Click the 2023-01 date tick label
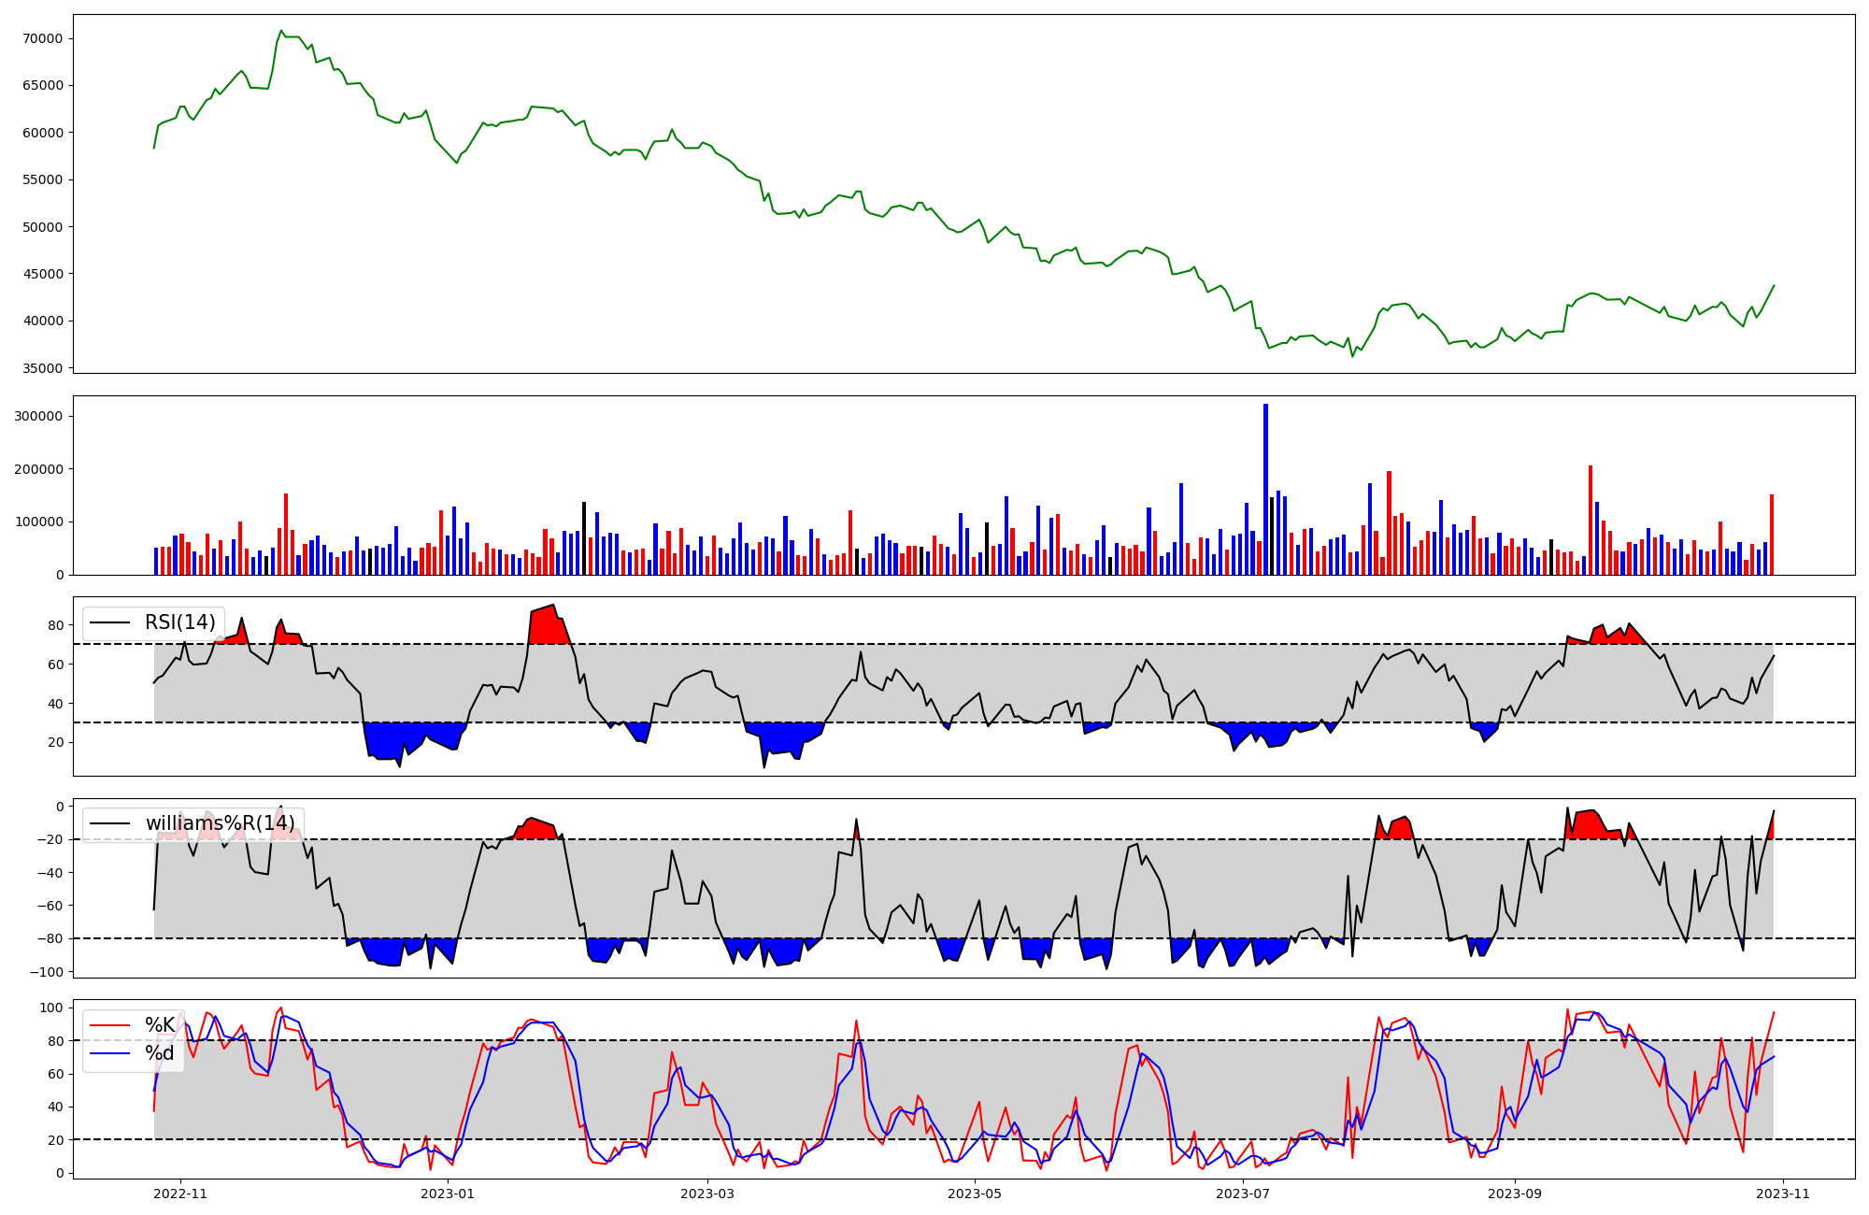 (449, 1194)
